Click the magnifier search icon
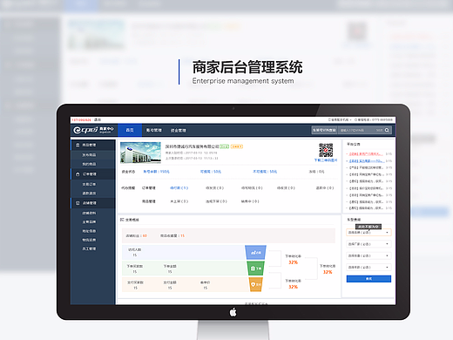Screen dimensions: 453x340 (x=387, y=130)
